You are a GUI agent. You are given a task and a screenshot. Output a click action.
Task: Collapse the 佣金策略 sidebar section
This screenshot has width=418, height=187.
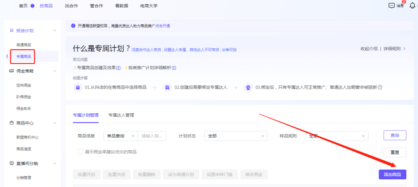pyautogui.click(x=55, y=71)
